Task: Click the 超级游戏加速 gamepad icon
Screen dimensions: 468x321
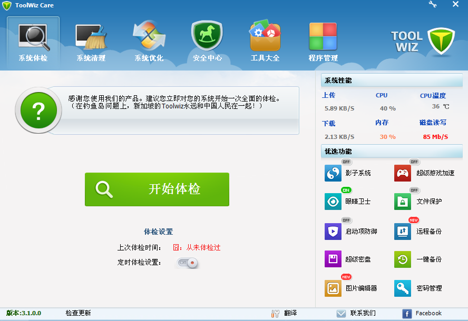Action: coord(402,173)
